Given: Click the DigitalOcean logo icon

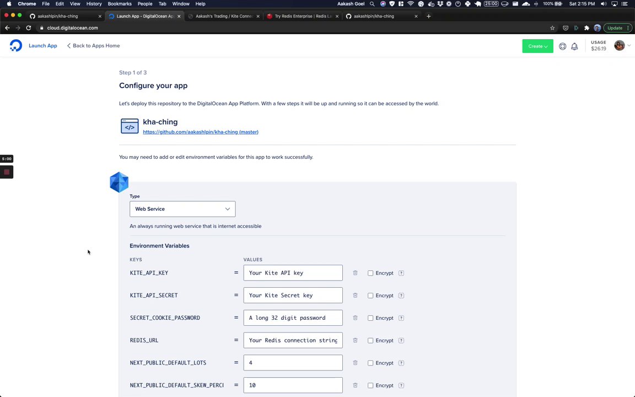Looking at the screenshot, I should click(16, 45).
